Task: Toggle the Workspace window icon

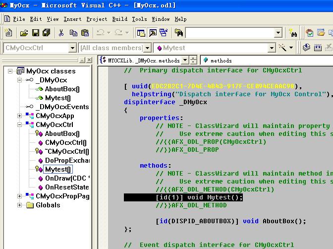Action: (141, 33)
